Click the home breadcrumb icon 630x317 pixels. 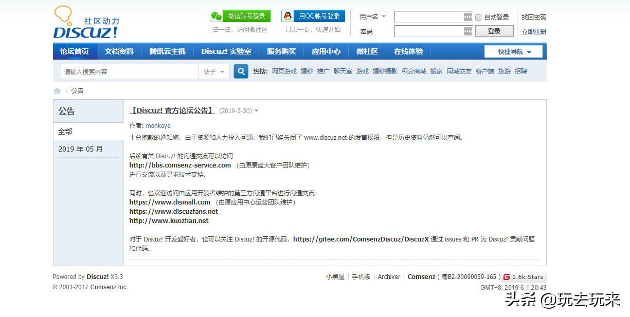click(x=57, y=90)
